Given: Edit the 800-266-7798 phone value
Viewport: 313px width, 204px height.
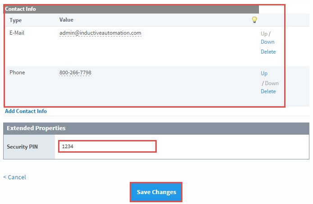Looking at the screenshot, I should tap(75, 73).
